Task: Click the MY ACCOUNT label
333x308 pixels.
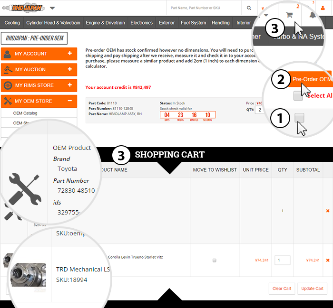Action: click(x=31, y=54)
